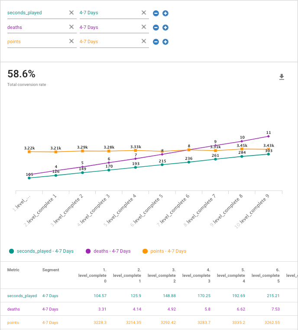Viewport: 298px width, 330px height.
Task: Clear the points metric field
Action: tap(71, 41)
